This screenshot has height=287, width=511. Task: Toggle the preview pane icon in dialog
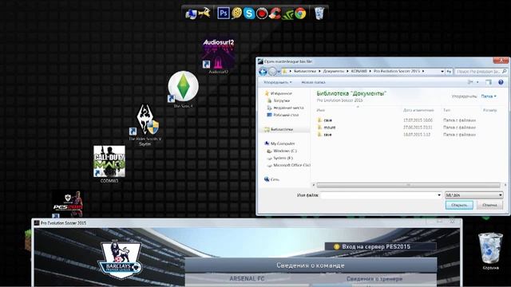pos(488,82)
